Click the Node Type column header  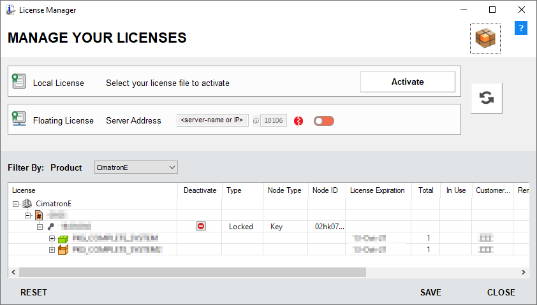click(286, 190)
